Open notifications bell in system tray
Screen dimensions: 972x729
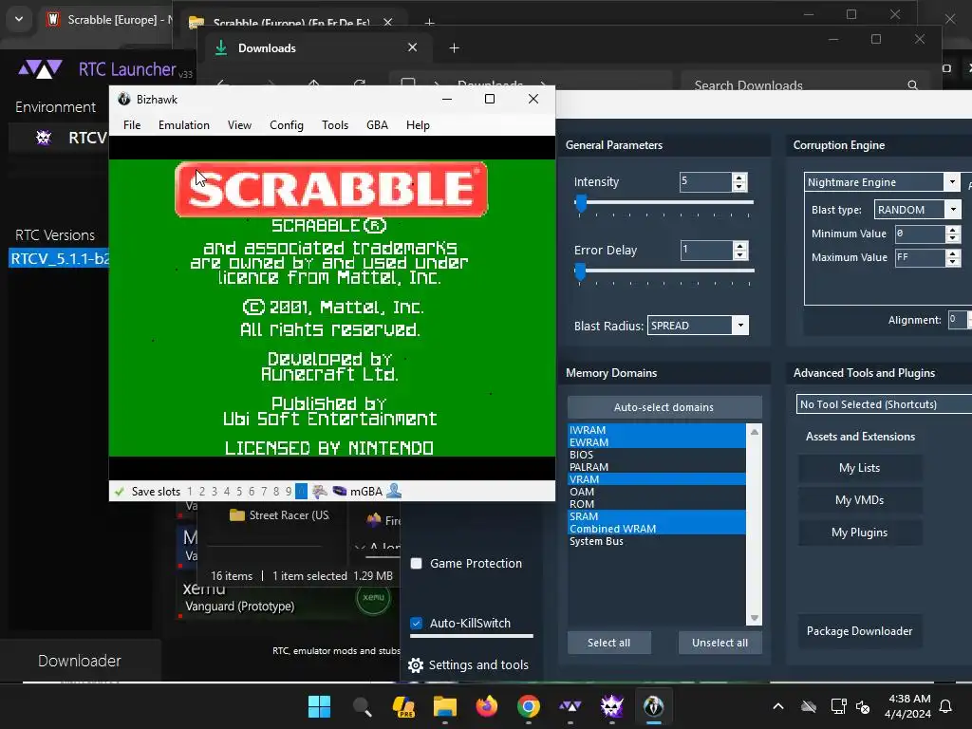pos(946,706)
